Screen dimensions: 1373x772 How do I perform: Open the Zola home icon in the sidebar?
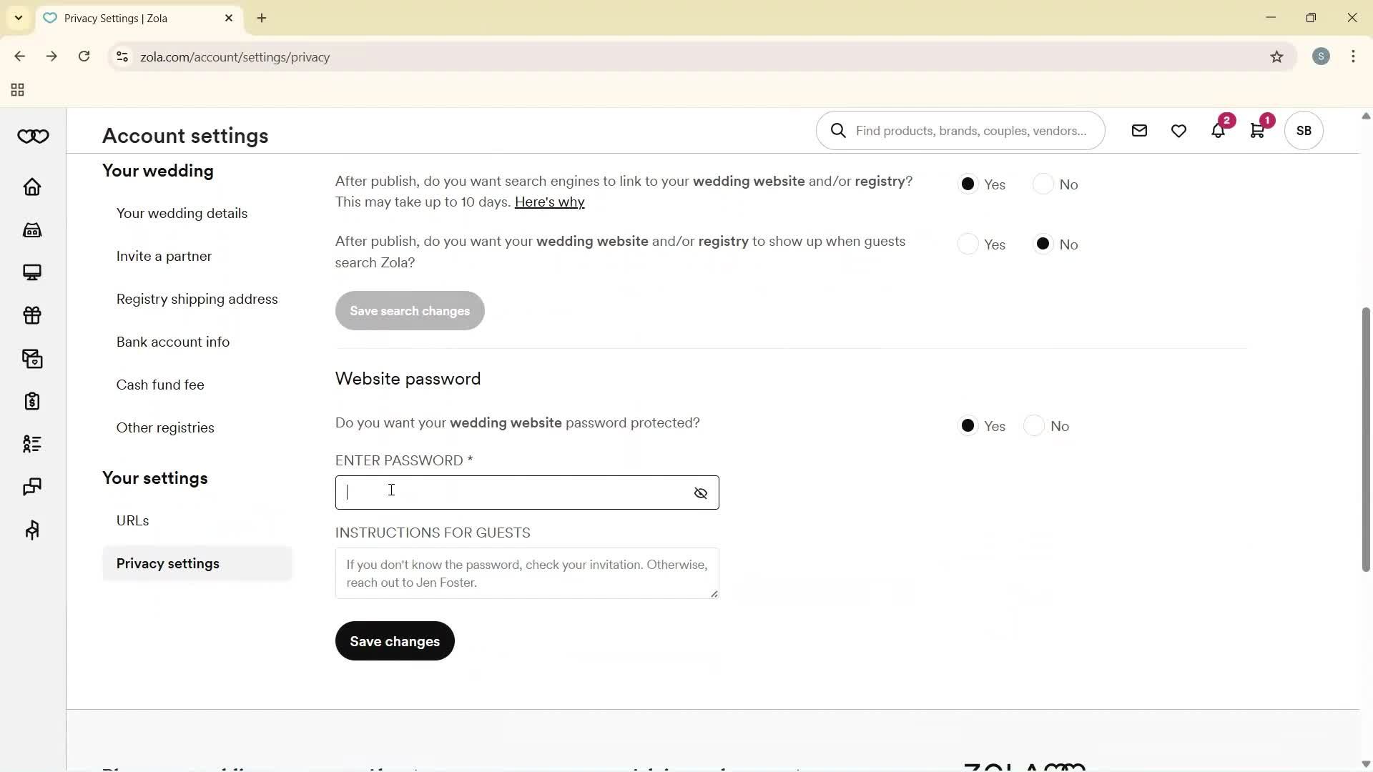pyautogui.click(x=31, y=187)
